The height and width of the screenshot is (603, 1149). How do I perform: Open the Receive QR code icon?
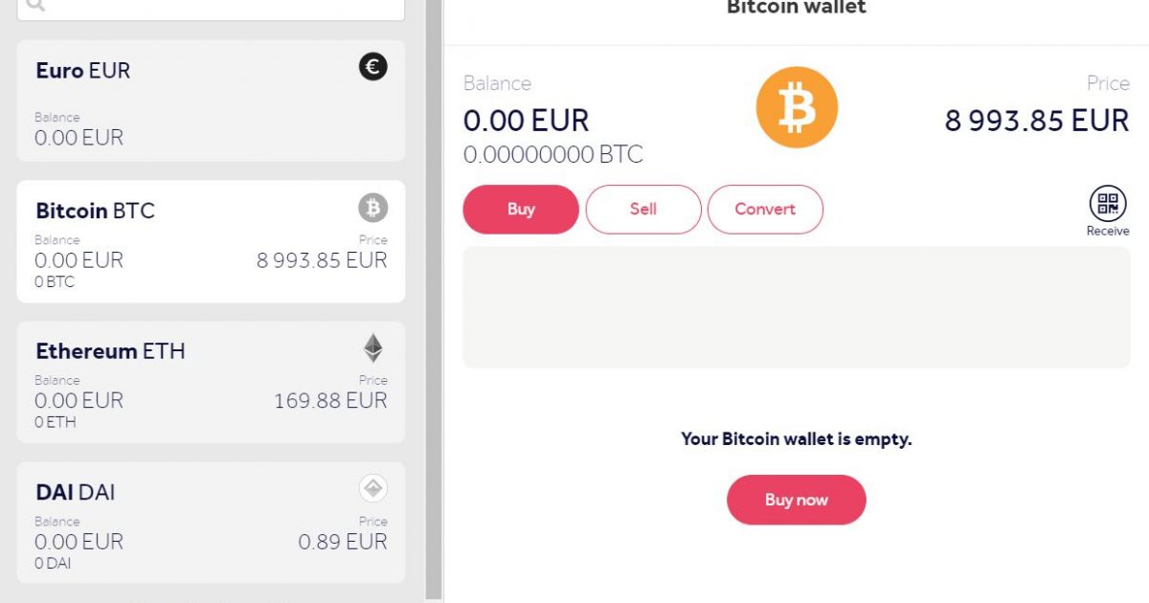tap(1108, 203)
